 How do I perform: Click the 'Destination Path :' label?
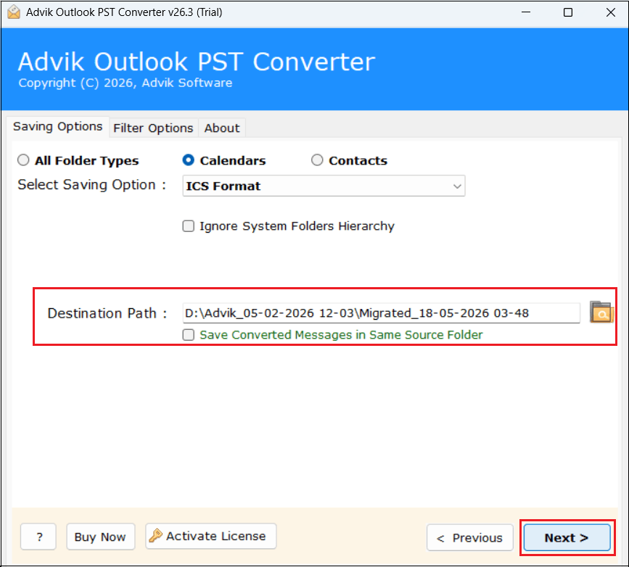pyautogui.click(x=107, y=313)
